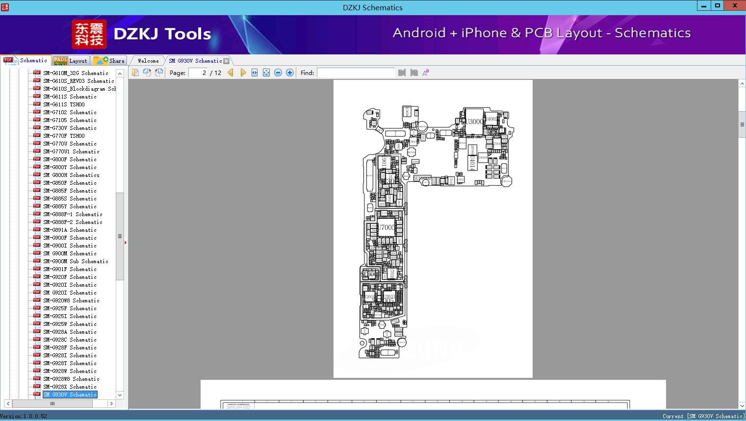Fit the page to width
The width and height of the screenshot is (746, 421).
click(x=255, y=73)
